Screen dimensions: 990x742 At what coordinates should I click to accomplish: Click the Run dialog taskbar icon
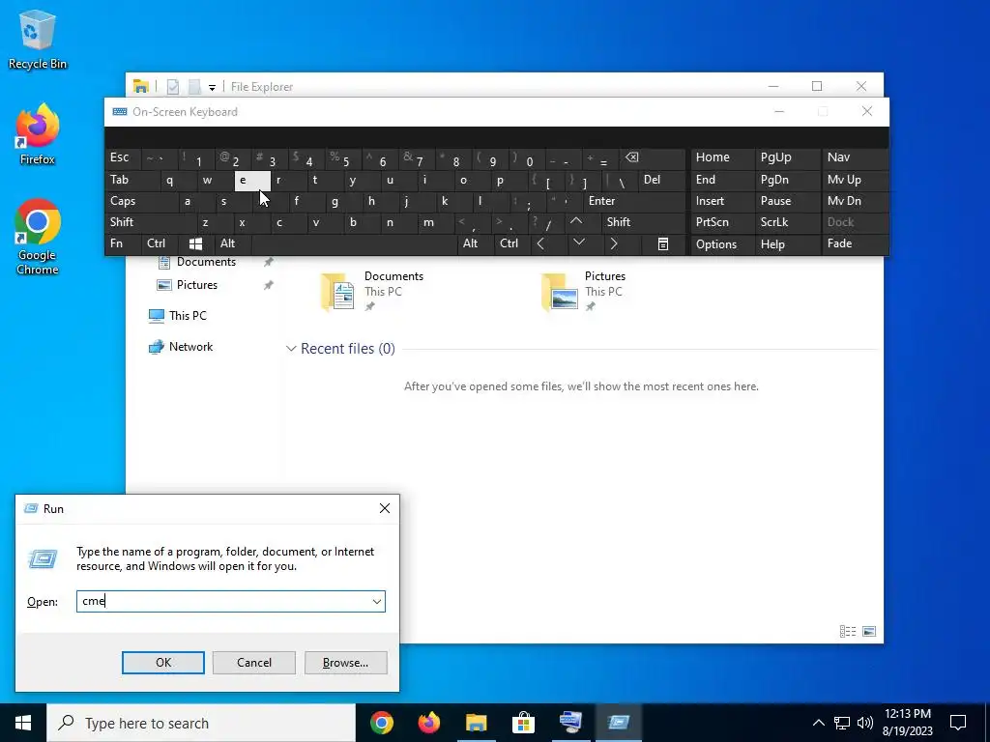coord(618,723)
